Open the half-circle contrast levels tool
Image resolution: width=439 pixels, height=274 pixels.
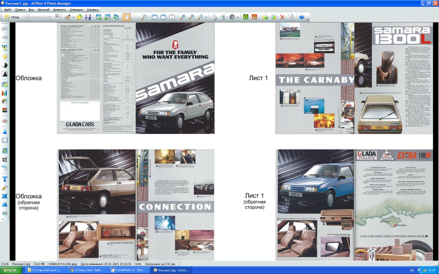(x=5, y=65)
